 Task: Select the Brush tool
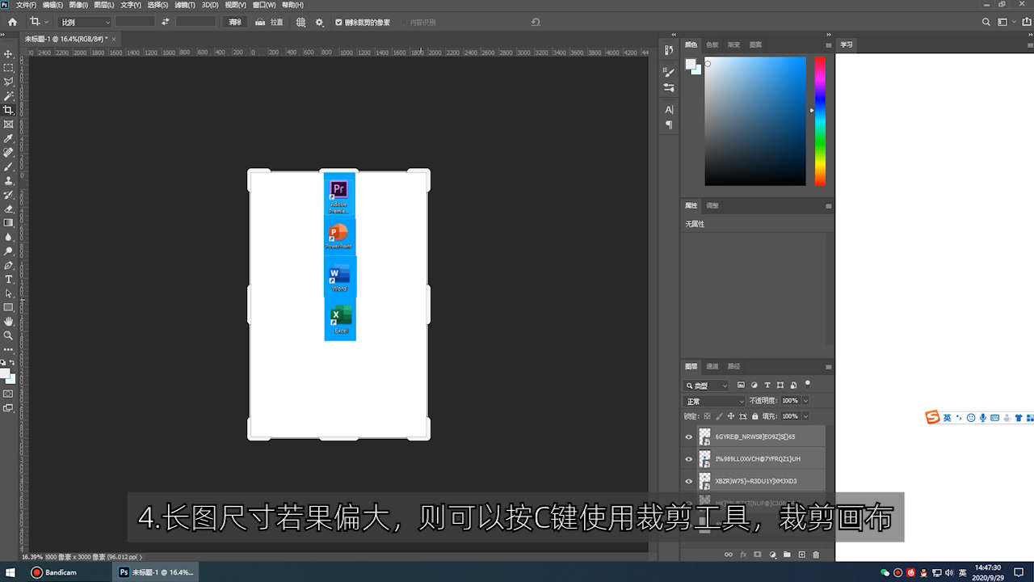9,167
